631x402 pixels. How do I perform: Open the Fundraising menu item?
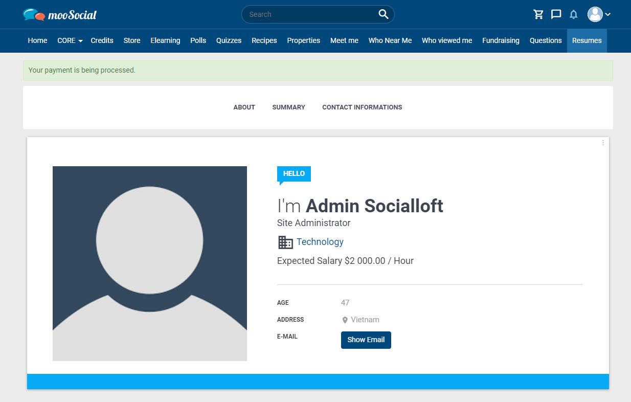coord(501,40)
